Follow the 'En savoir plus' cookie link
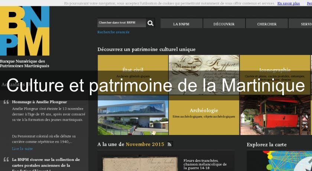 coord(289,3)
